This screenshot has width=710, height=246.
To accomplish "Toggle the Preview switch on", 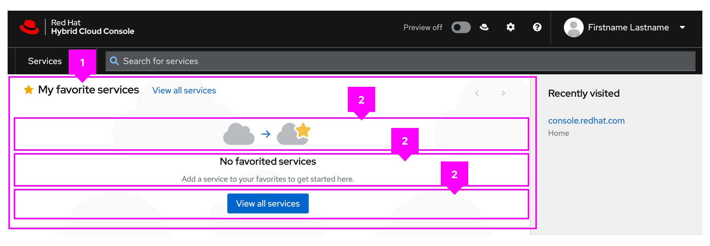I will click(461, 27).
